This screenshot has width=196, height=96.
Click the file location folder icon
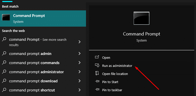[x=97, y=73]
